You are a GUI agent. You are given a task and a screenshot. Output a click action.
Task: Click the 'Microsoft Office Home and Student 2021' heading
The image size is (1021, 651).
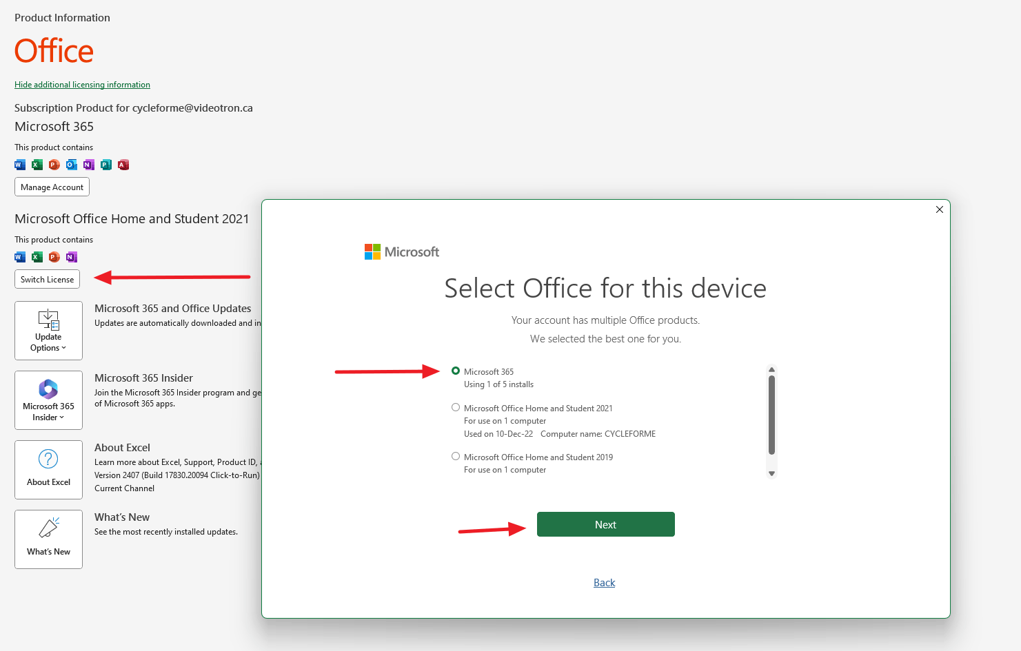tap(132, 218)
